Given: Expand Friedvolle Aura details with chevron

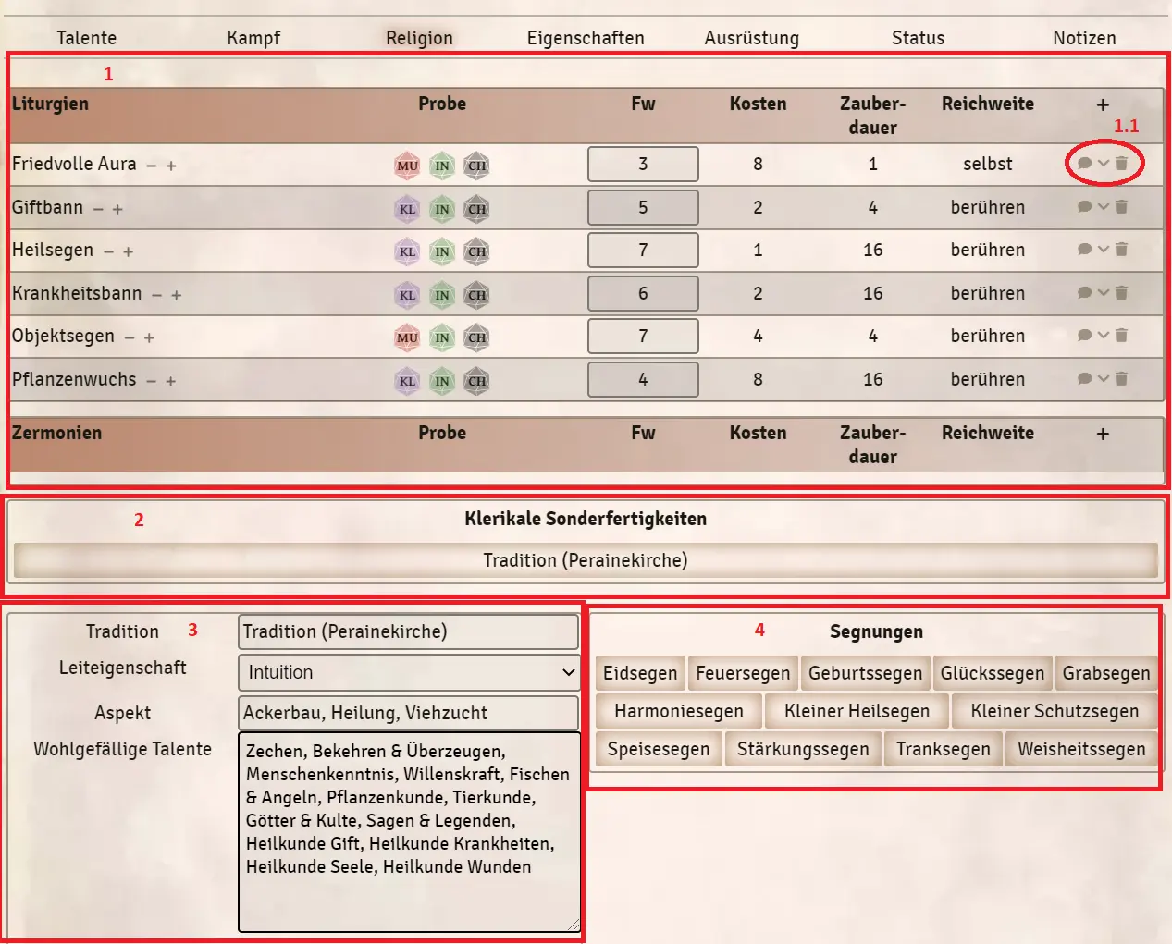Looking at the screenshot, I should point(1104,164).
